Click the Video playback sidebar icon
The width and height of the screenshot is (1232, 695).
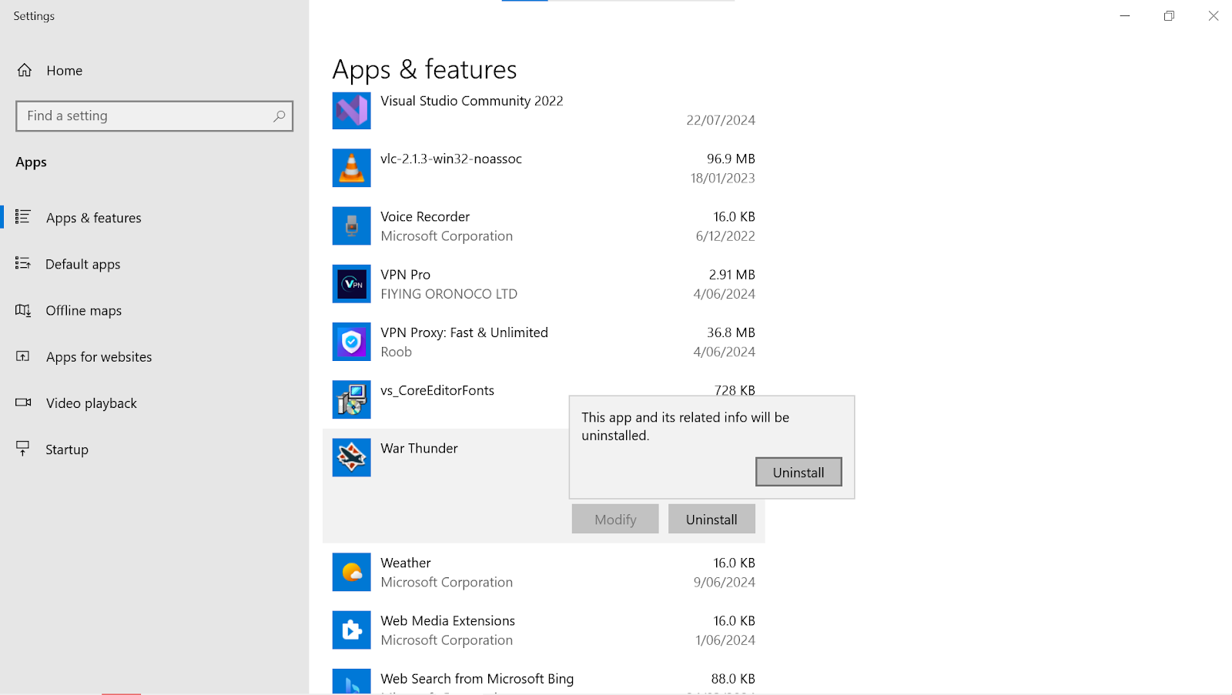23,403
